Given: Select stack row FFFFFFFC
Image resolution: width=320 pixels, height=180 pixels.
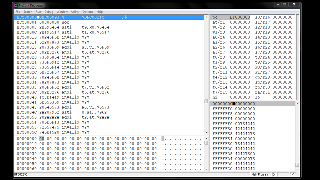Looking at the screenshot, I should coord(252,109).
